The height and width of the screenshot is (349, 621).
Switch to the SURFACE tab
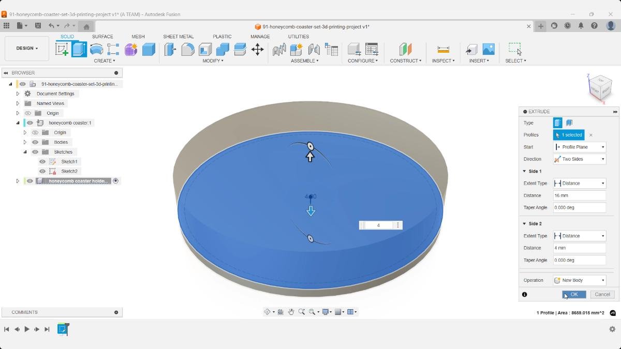click(x=102, y=37)
